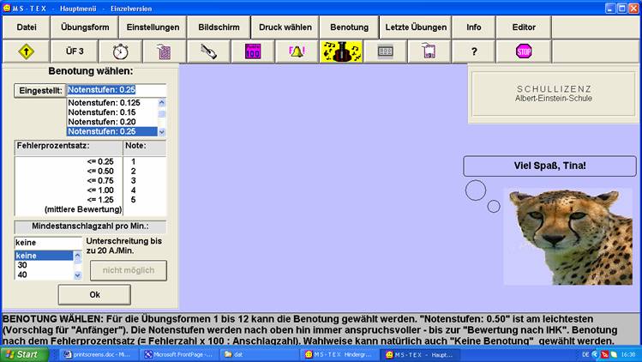Click the highlighted yellow grading icon
This screenshot has height=362, width=642.
coord(340,51)
